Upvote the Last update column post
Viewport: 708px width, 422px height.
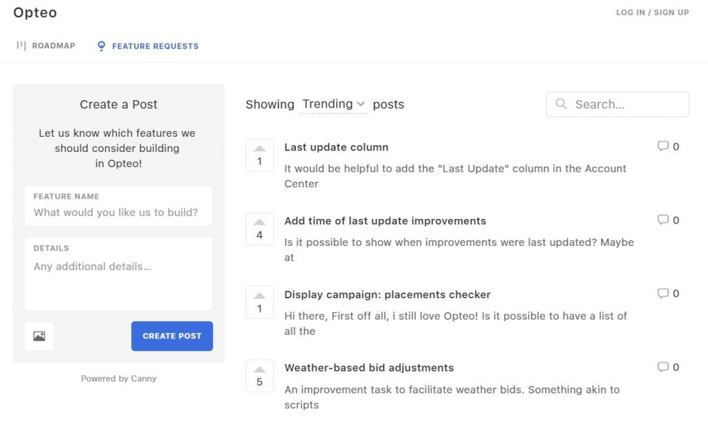[260, 155]
